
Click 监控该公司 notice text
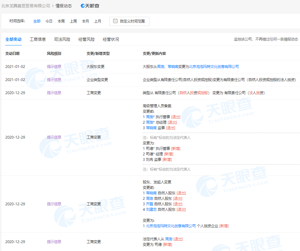point(266,39)
